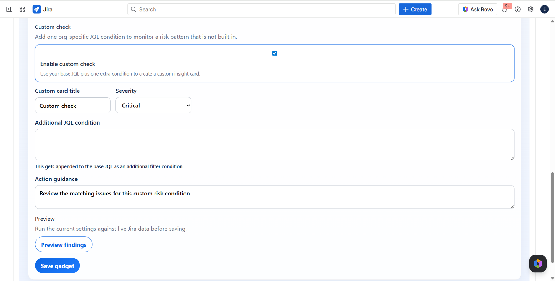The height and width of the screenshot is (281, 555).
Task: Uncheck the Enable custom check checkbox
Action: point(274,53)
